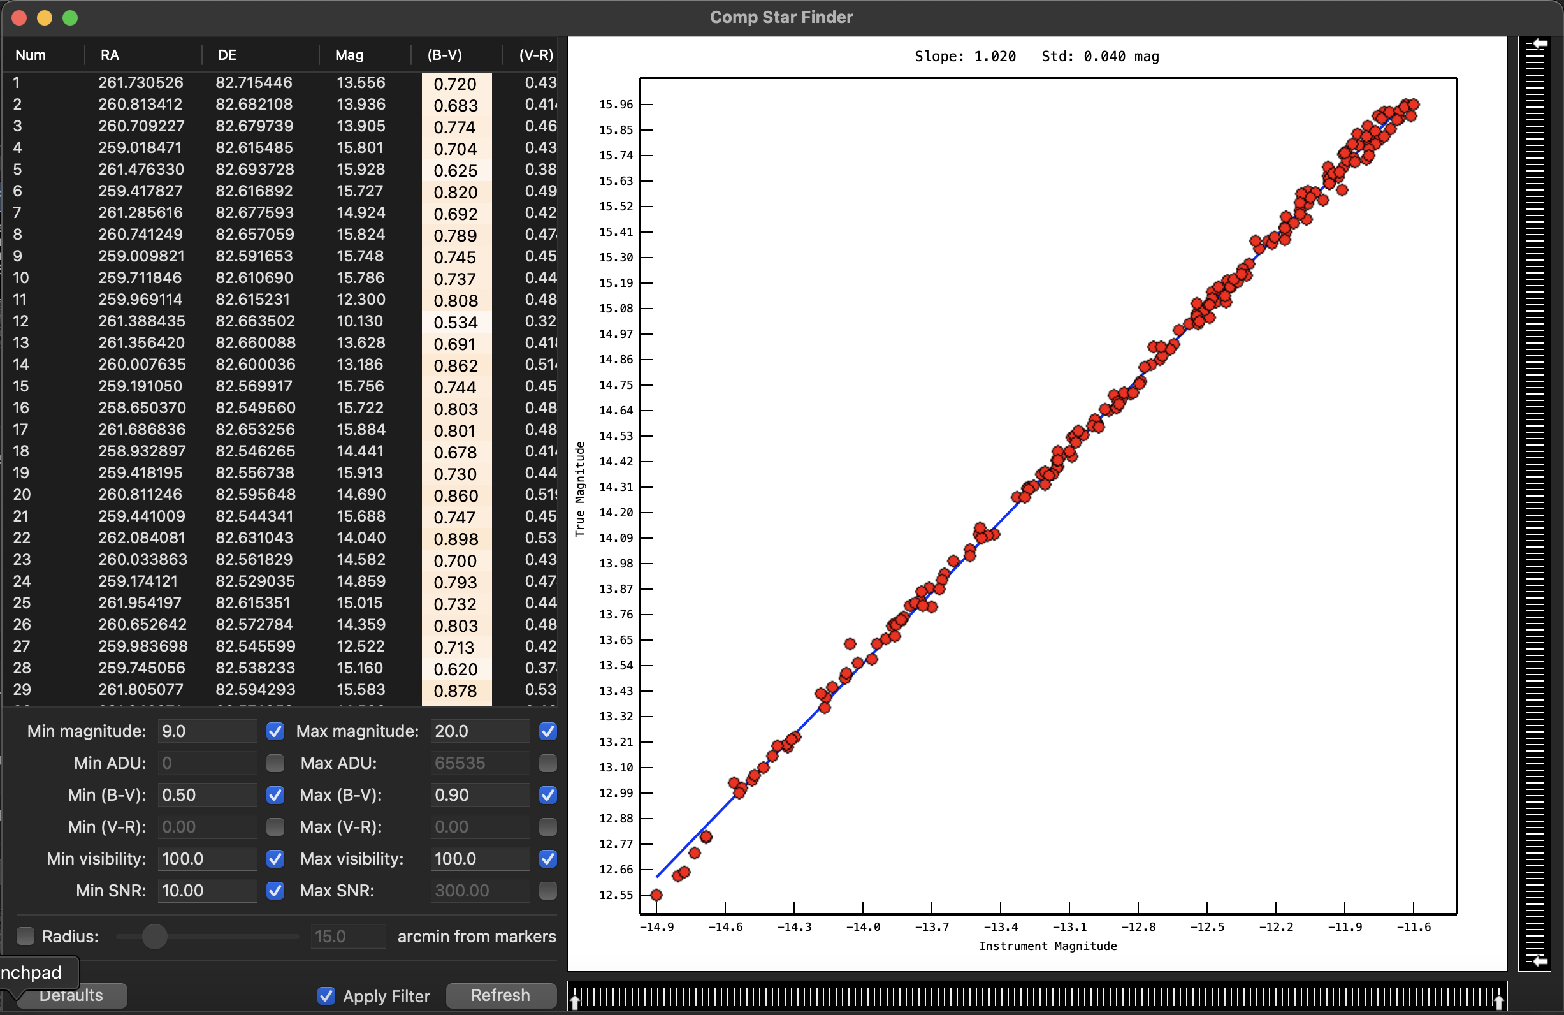Viewport: 1564px width, 1015px height.
Task: Select star row 12 with magnitude 10.130
Action: tap(263, 321)
